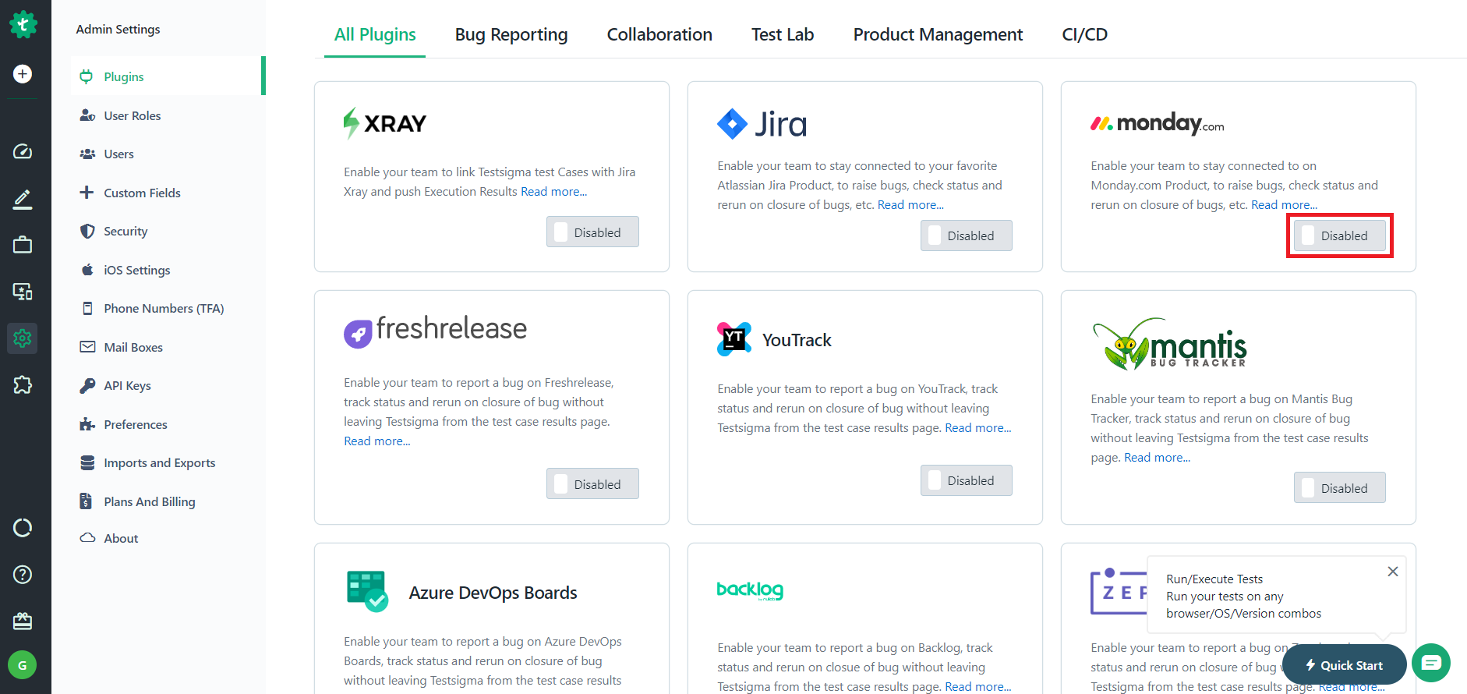
Task: Click the Admin Settings heading
Action: 118,29
